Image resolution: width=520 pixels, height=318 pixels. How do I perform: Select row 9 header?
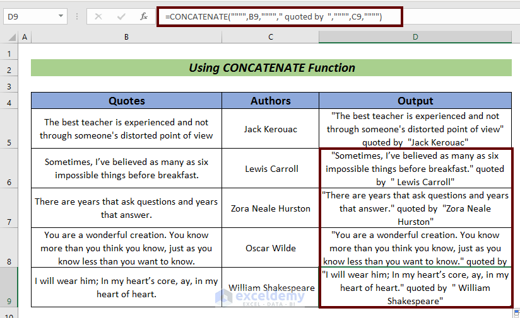pyautogui.click(x=9, y=288)
